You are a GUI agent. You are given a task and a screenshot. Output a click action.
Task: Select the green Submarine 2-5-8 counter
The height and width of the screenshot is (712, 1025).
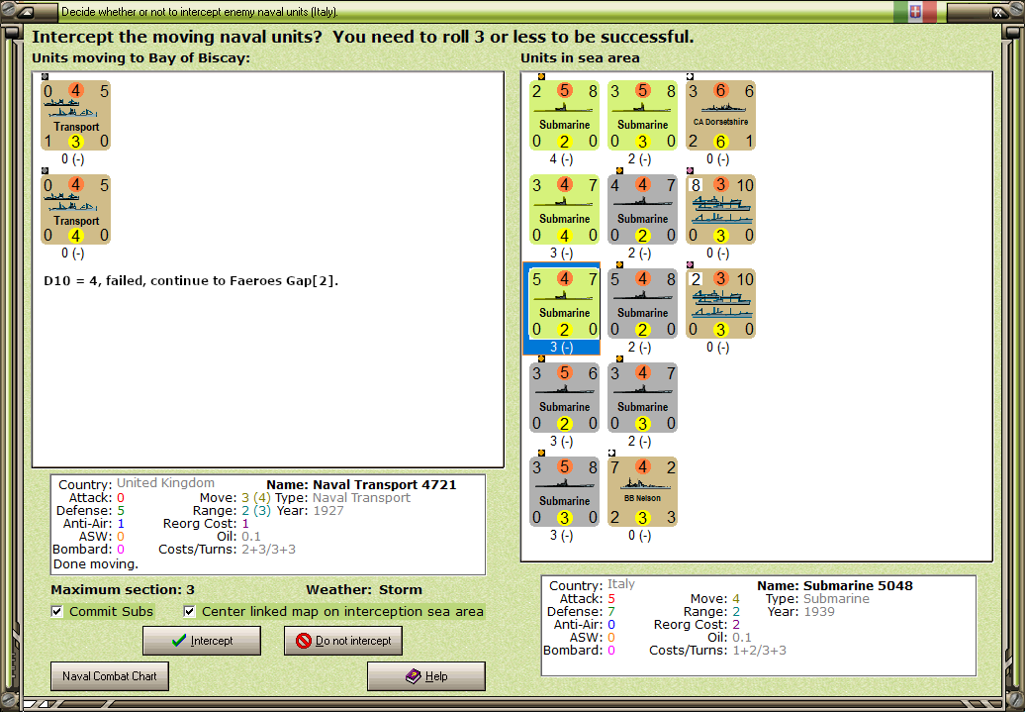[x=564, y=116]
